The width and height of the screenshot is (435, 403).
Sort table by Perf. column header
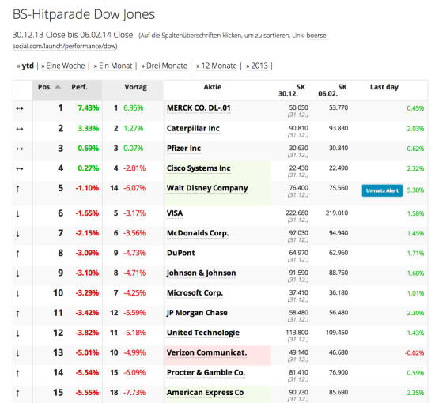pos(79,87)
